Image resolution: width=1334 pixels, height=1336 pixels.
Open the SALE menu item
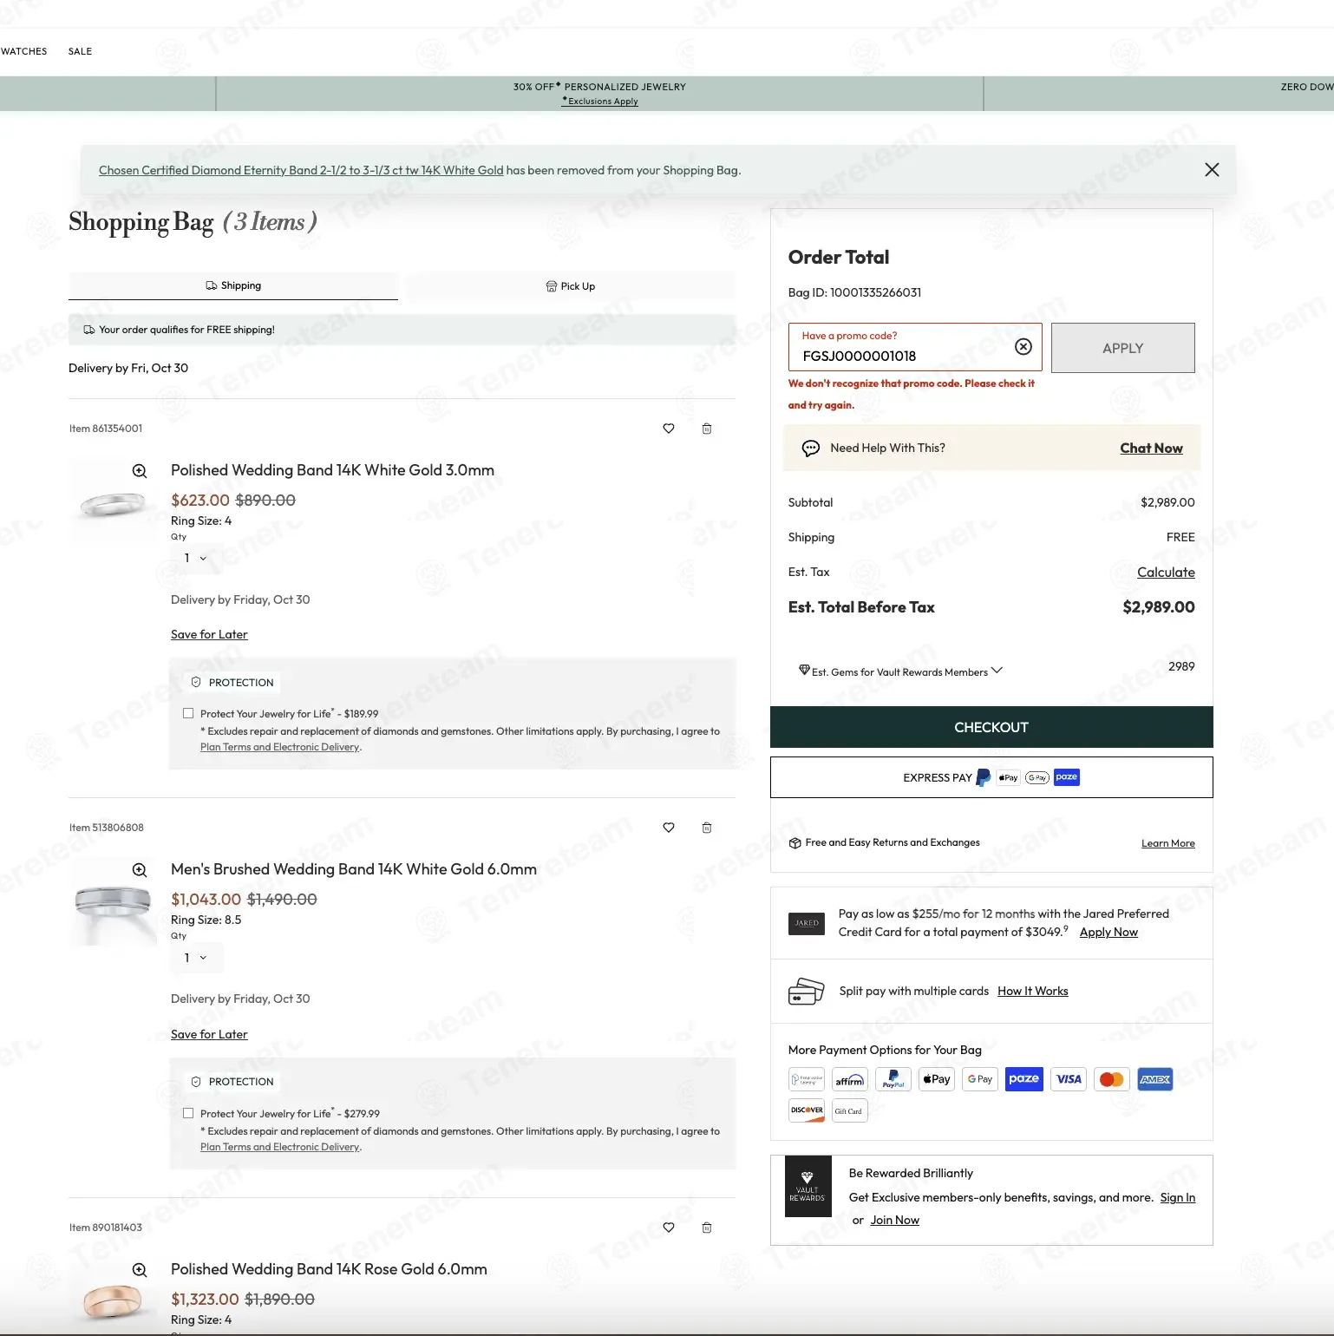coord(80,51)
